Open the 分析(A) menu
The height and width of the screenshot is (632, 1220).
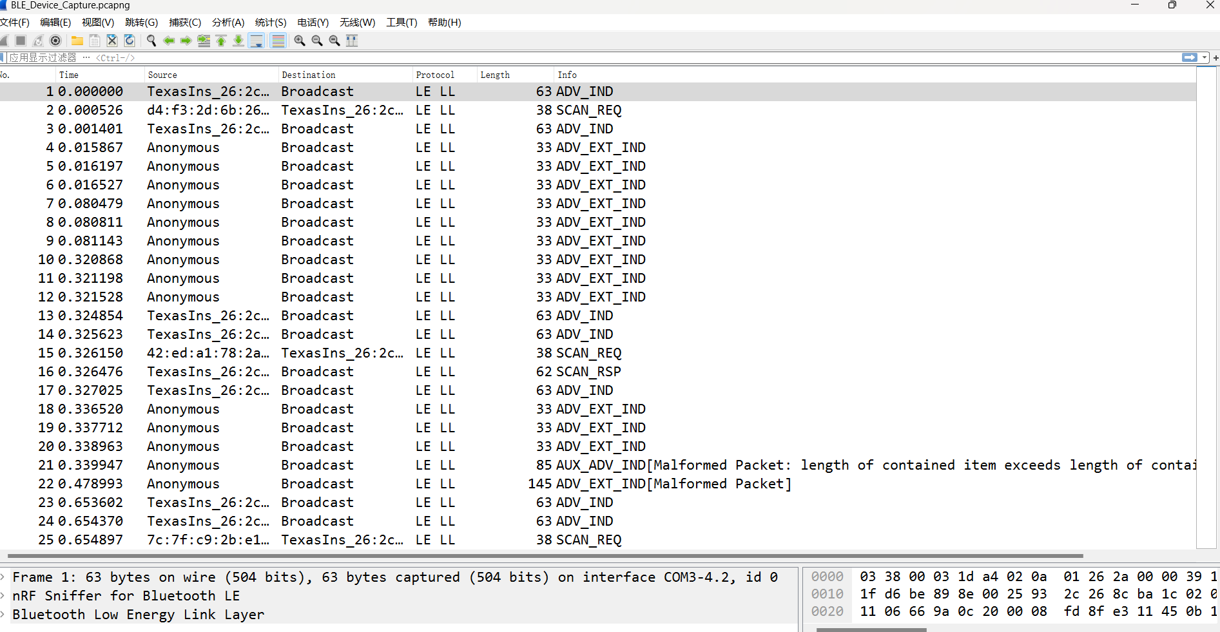(x=228, y=23)
